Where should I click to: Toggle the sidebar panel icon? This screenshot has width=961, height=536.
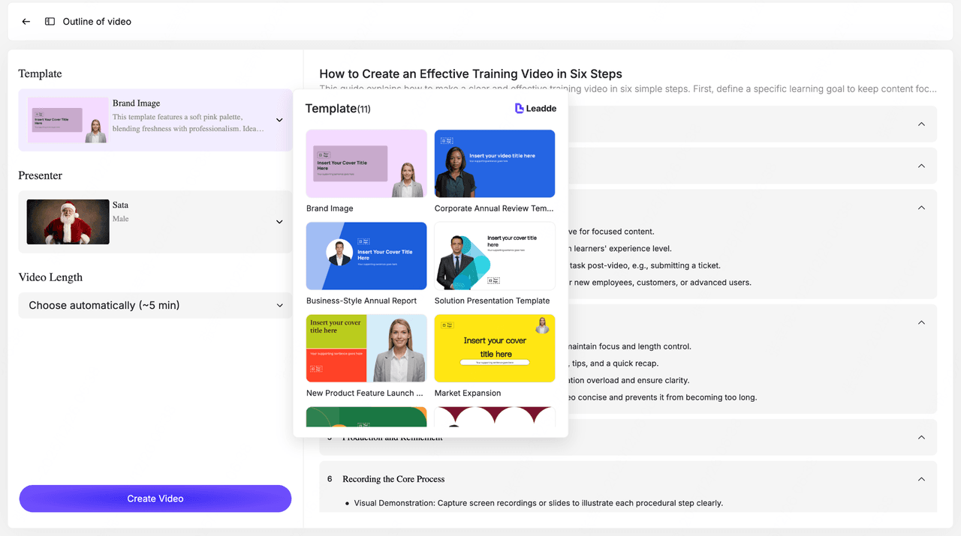point(50,22)
